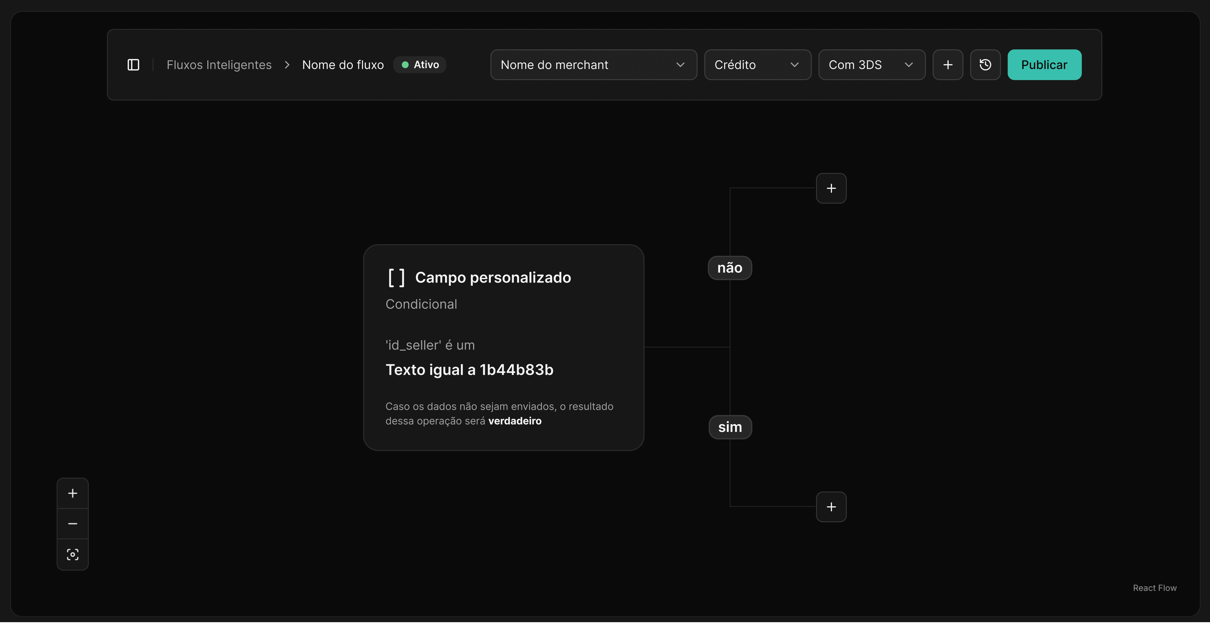Fit the flow view to screen
Viewport: 1210px width, 627px height.
(x=73, y=555)
